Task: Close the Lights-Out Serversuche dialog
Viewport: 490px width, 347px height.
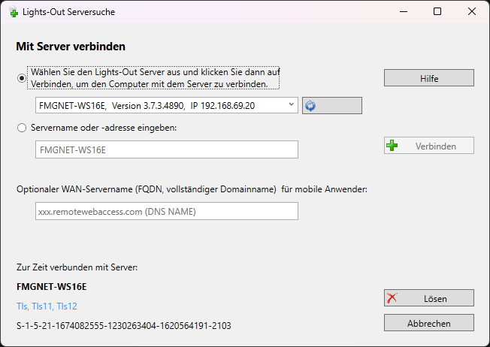Action: [x=471, y=12]
